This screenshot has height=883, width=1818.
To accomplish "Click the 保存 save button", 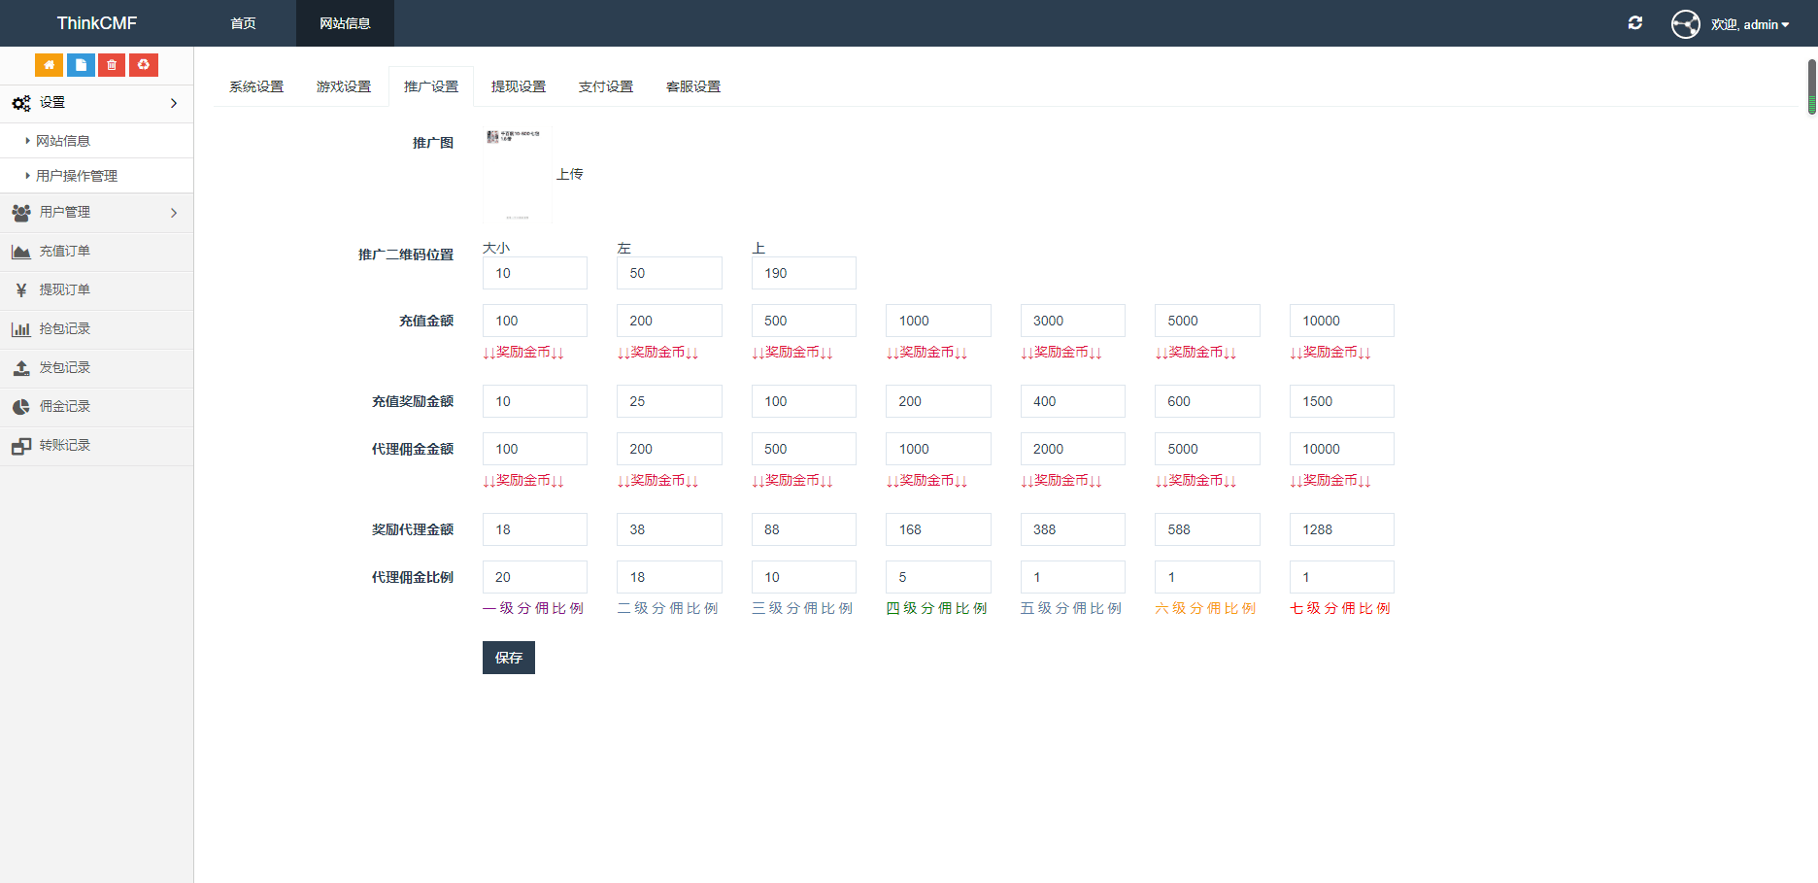I will click(508, 658).
